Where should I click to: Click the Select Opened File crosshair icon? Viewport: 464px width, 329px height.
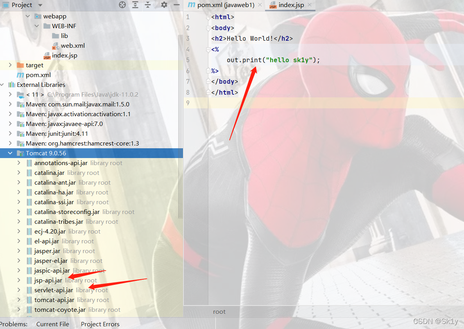[122, 5]
